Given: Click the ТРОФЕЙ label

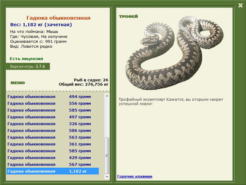Looking at the screenshot, I should click(x=128, y=16).
